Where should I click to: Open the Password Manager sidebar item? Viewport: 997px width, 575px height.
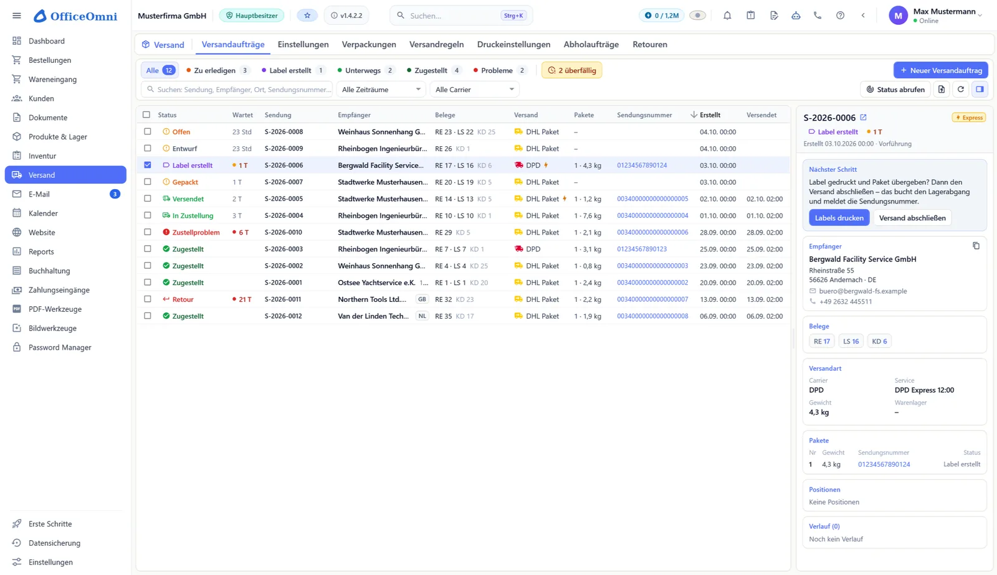click(65, 347)
